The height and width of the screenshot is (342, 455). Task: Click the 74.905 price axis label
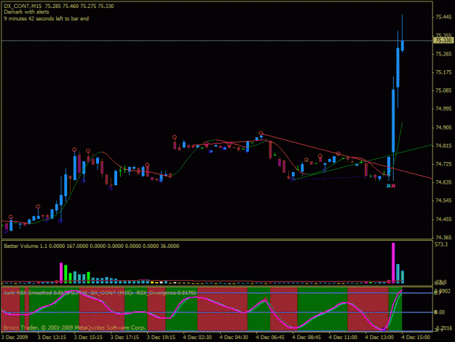443,128
